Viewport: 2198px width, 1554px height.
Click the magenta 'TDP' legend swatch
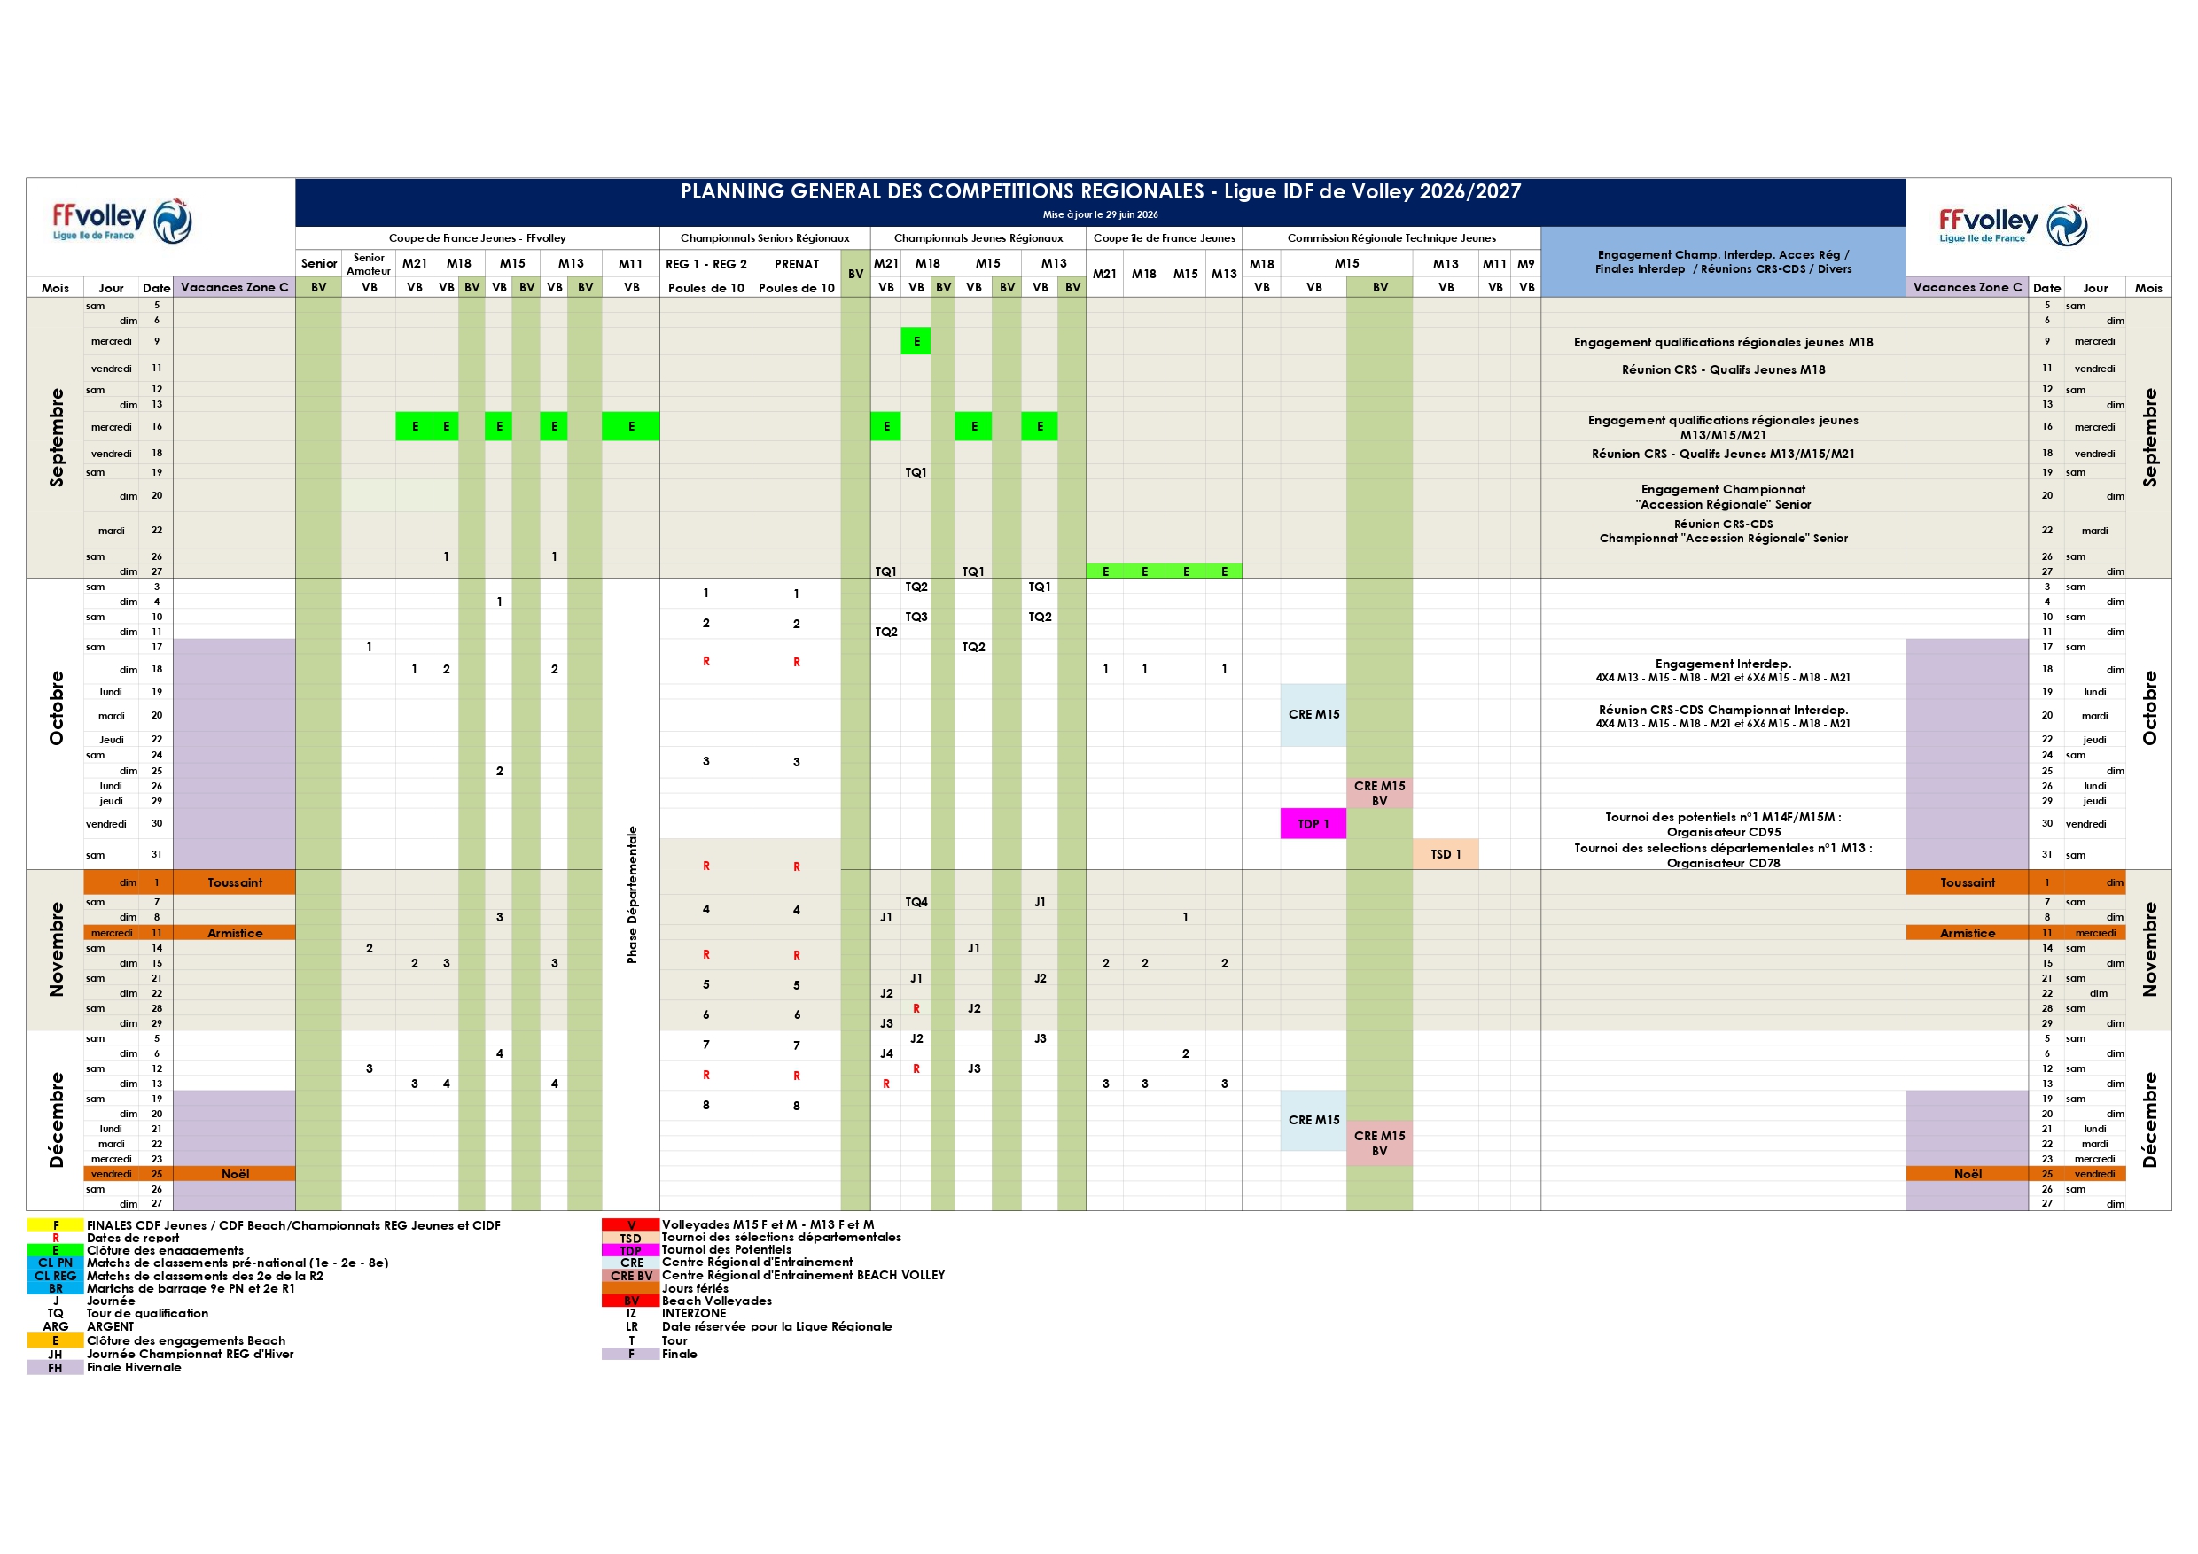631,1250
